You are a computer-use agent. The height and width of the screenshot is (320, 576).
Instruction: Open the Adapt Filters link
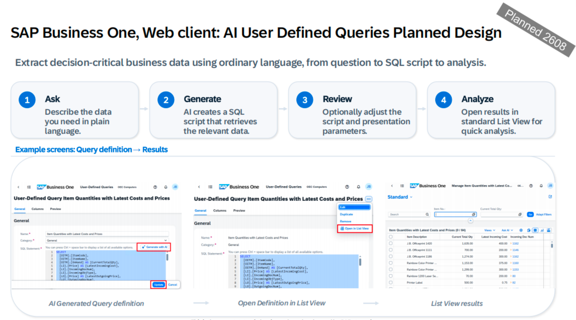[x=544, y=215]
